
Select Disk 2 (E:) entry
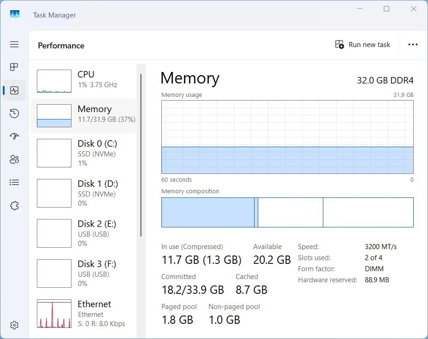click(x=83, y=233)
